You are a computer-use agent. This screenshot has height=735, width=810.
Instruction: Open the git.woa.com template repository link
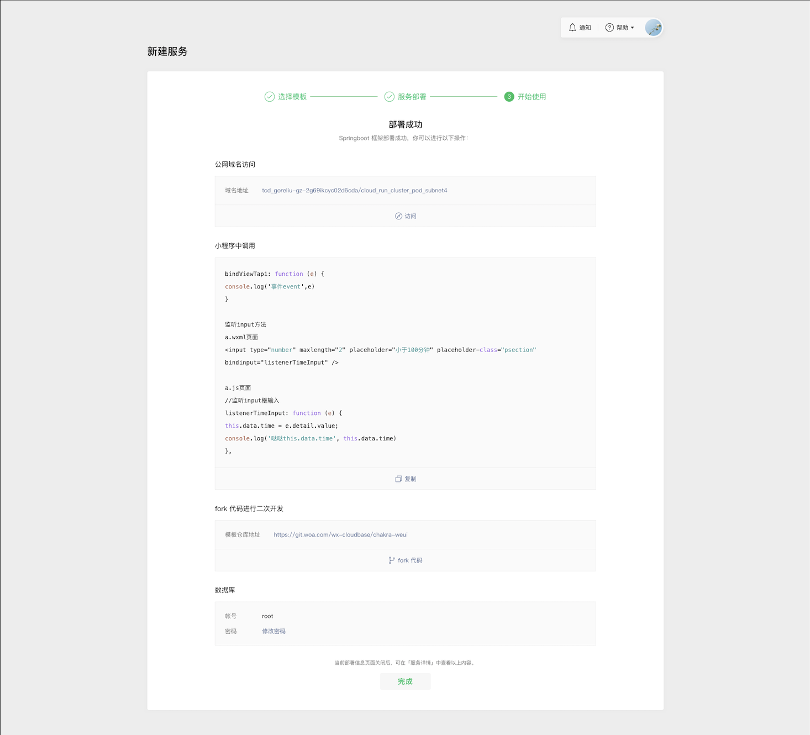pyautogui.click(x=340, y=535)
